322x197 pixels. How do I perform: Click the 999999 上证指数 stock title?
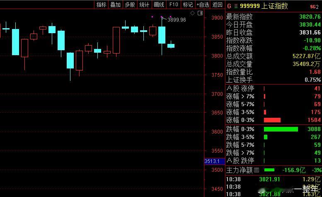264,6
